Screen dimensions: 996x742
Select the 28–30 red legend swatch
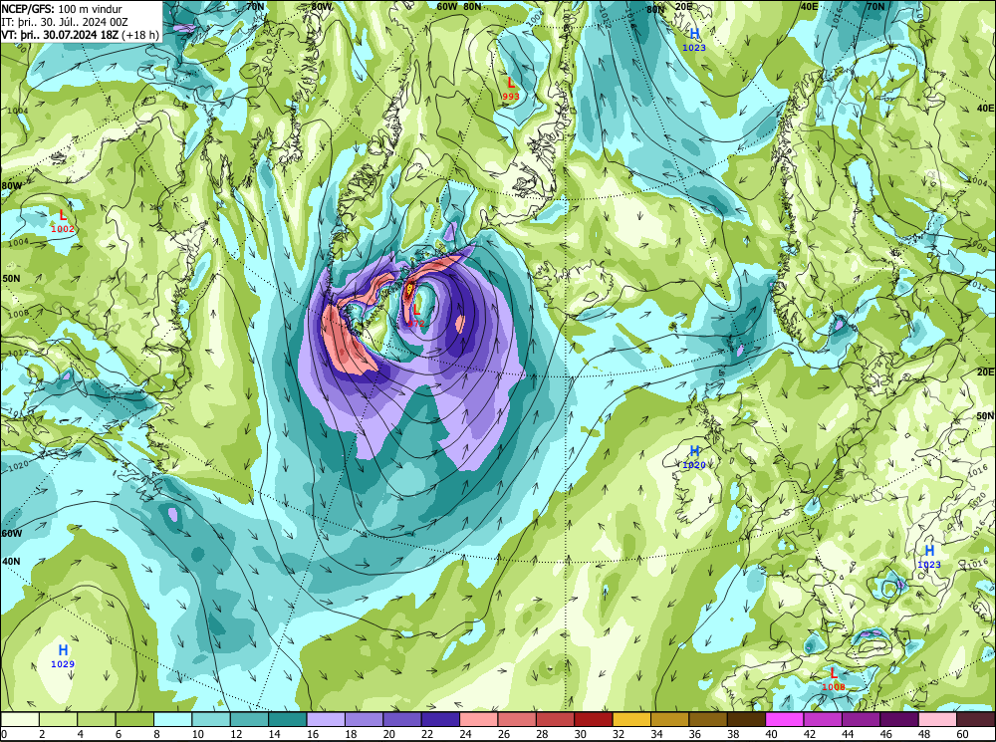coord(555,719)
